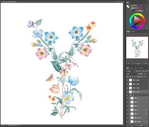This screenshot has height=127, width=149.
Task: Pick a color in the wheel triangle
Action: [137, 21]
